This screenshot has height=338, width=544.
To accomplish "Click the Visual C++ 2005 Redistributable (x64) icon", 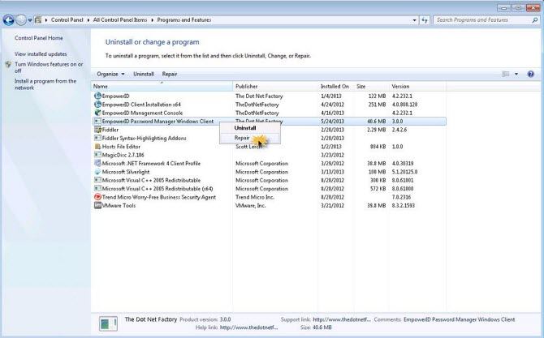I will click(97, 189).
